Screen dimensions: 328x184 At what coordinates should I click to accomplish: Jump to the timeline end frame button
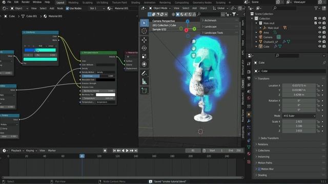(136, 151)
